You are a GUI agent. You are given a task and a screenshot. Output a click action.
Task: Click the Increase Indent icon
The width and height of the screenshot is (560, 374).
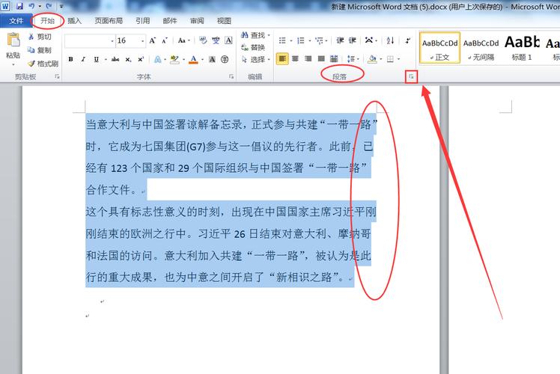click(353, 40)
